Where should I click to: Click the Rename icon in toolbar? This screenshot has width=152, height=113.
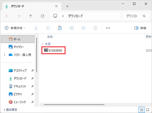[x=72, y=28]
